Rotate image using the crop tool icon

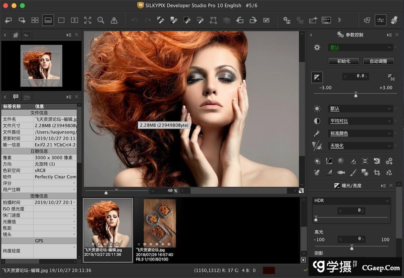pyautogui.click(x=376, y=173)
